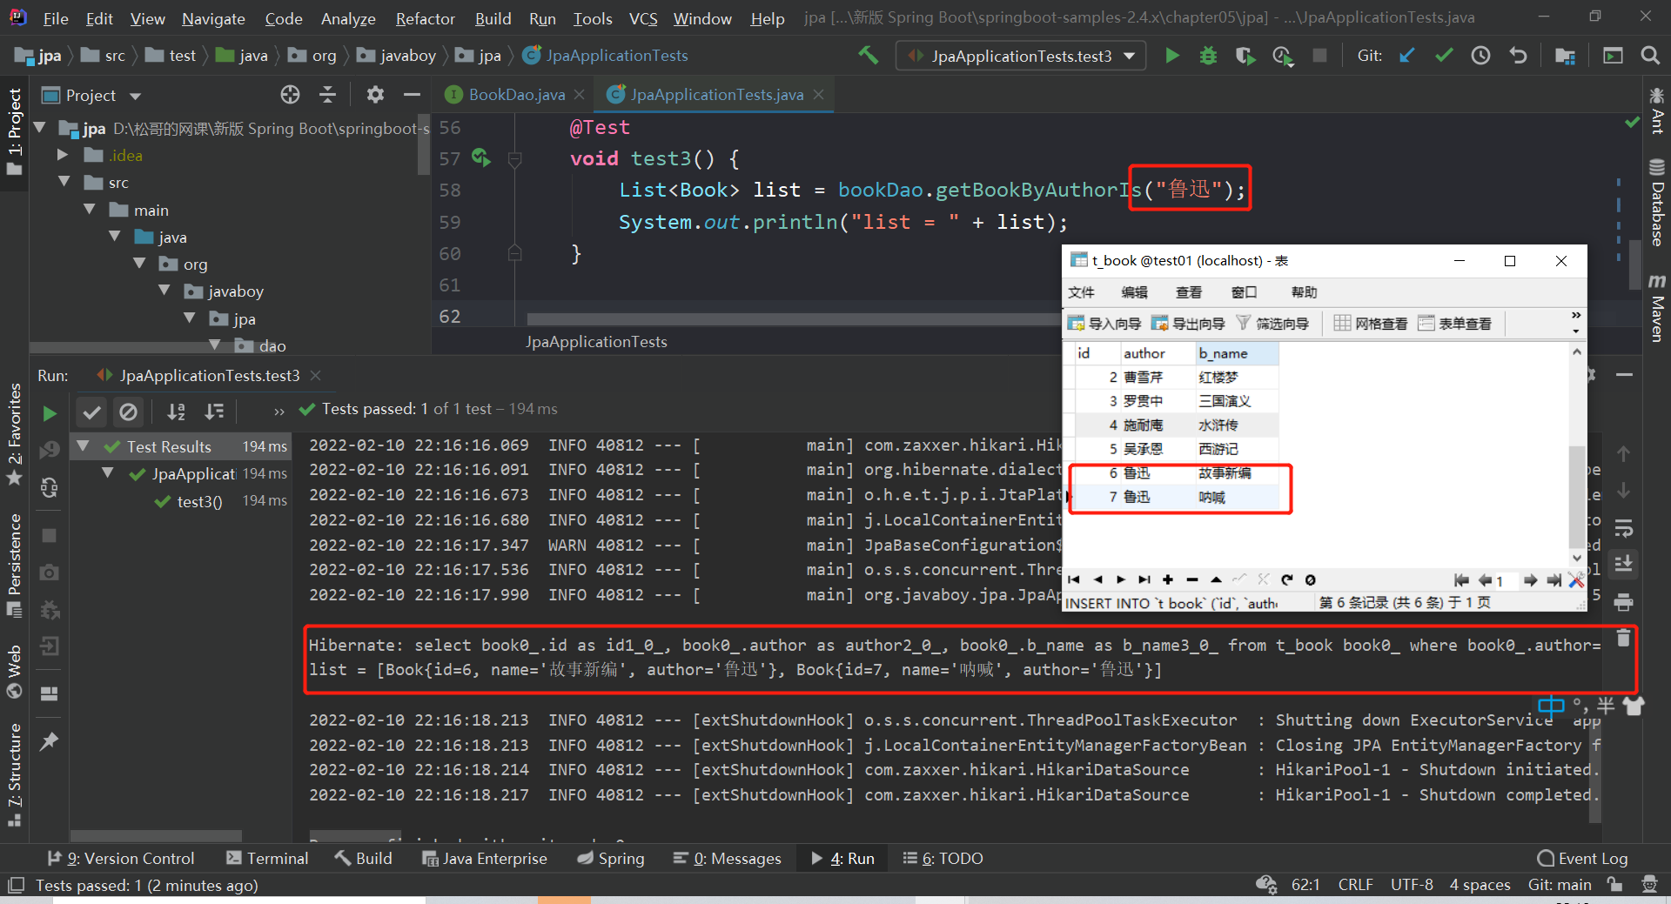The height and width of the screenshot is (904, 1671).
Task: Click run gutter icon on line 57
Action: tap(481, 158)
